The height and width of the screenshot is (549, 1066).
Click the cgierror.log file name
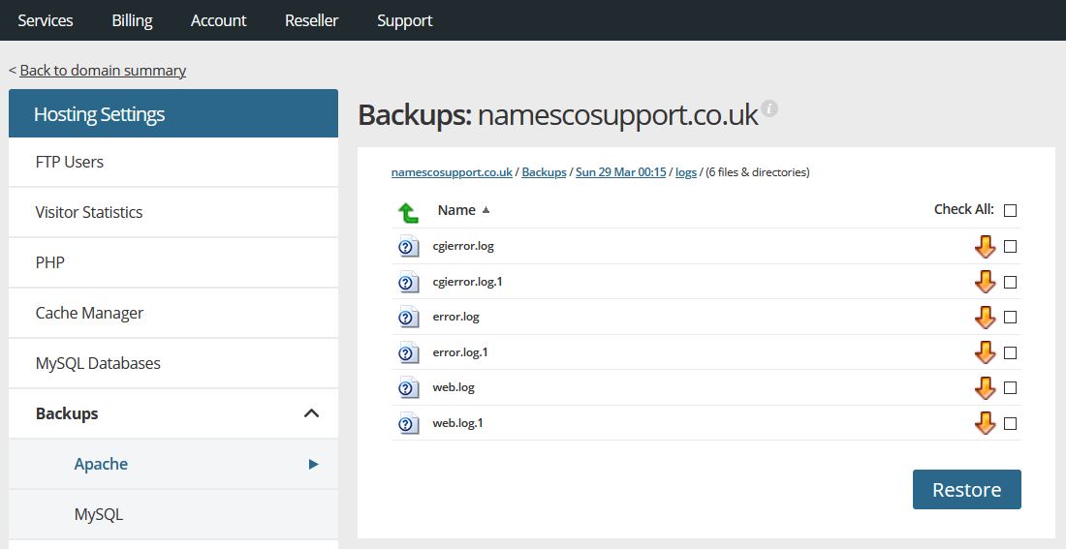(x=463, y=246)
